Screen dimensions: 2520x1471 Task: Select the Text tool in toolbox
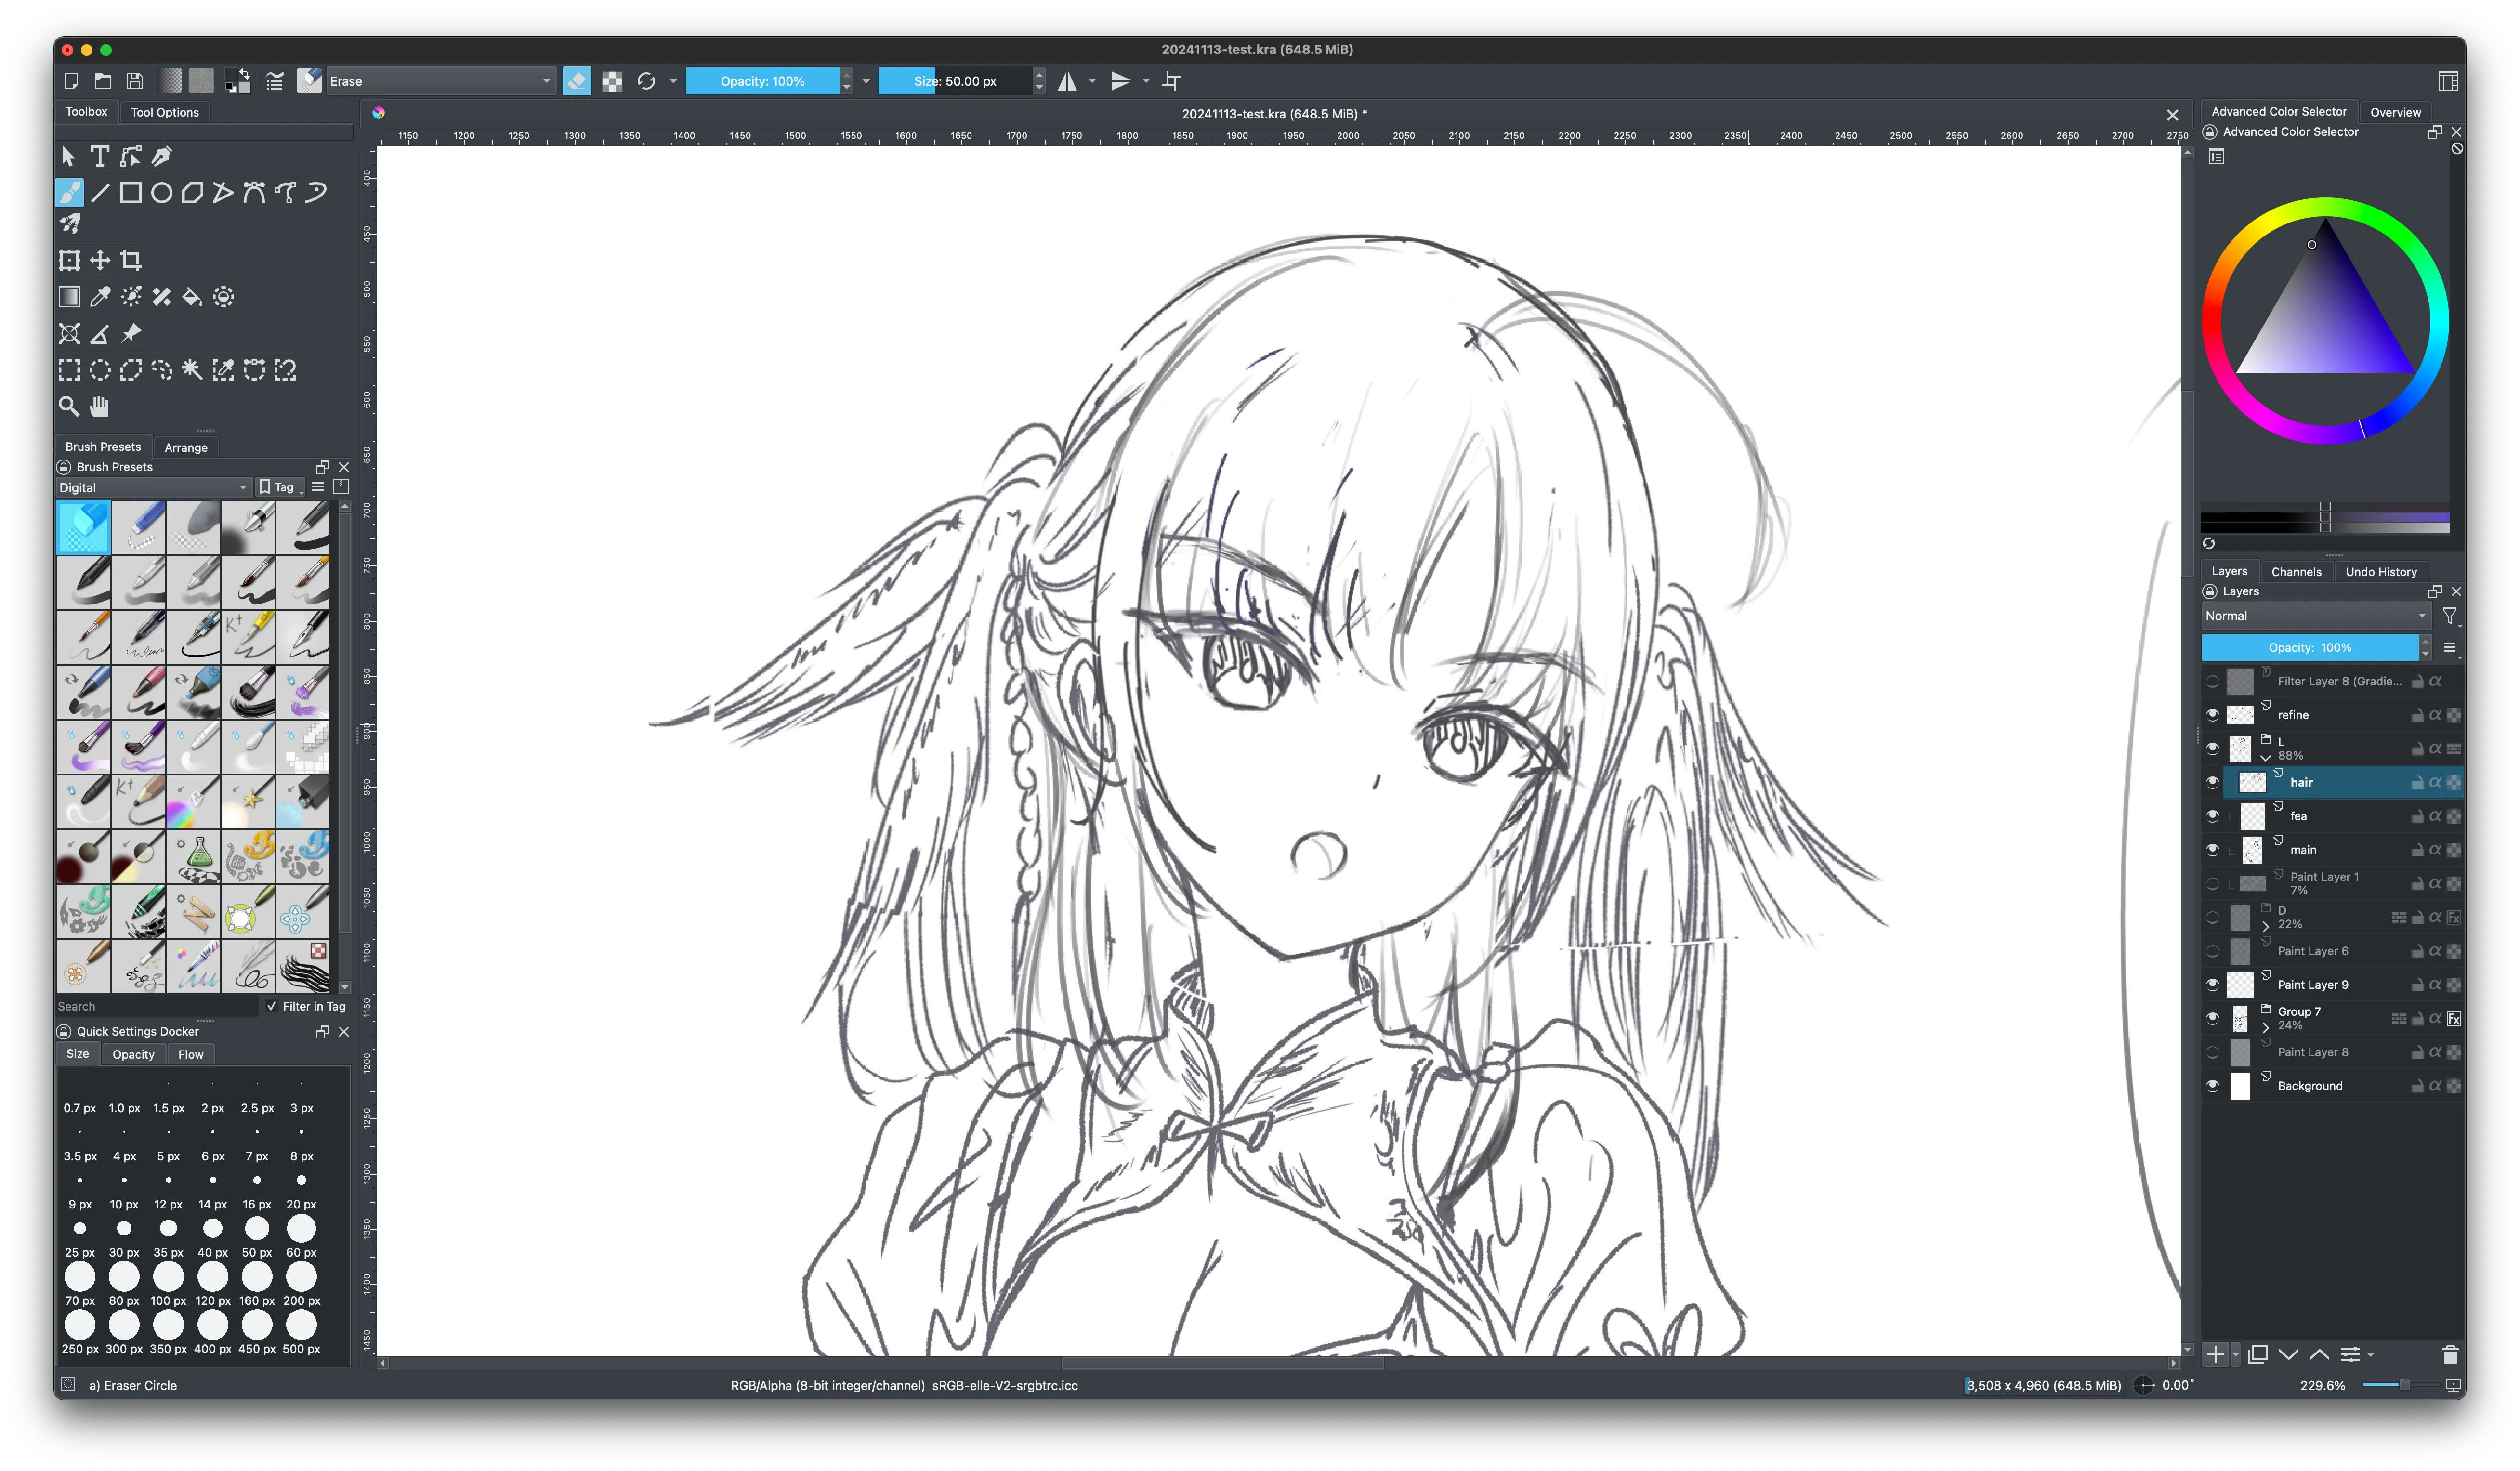click(100, 156)
